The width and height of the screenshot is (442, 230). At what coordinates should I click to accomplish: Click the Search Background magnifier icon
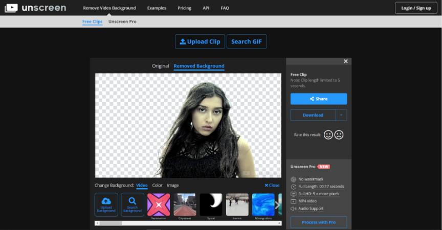tap(132, 201)
